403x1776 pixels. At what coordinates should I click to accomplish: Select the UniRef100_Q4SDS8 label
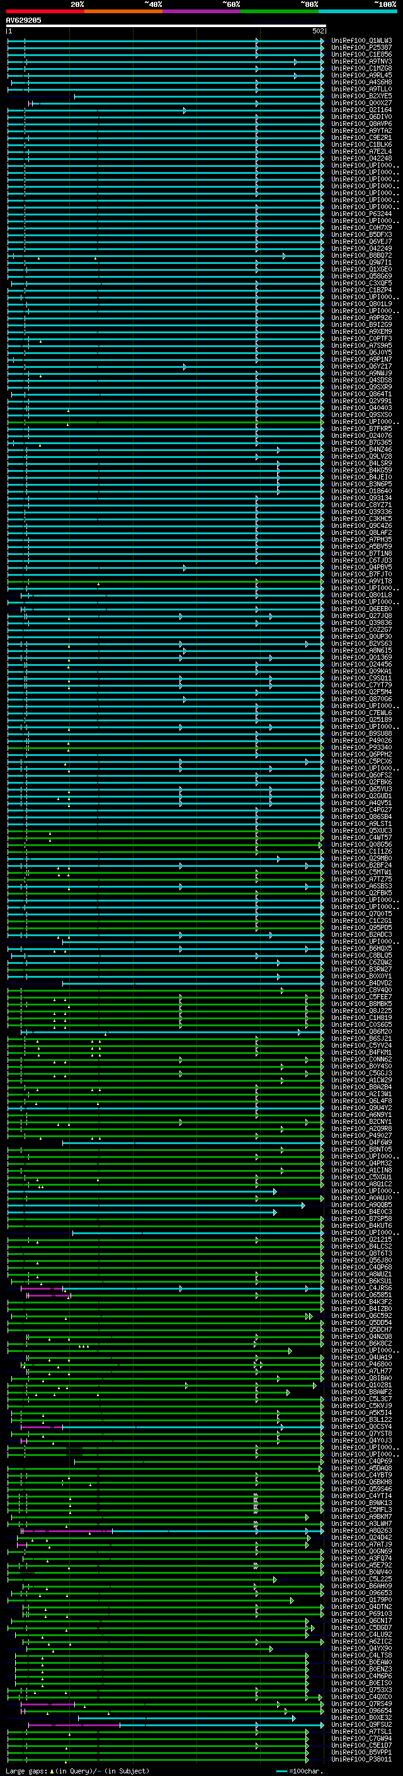[361, 380]
